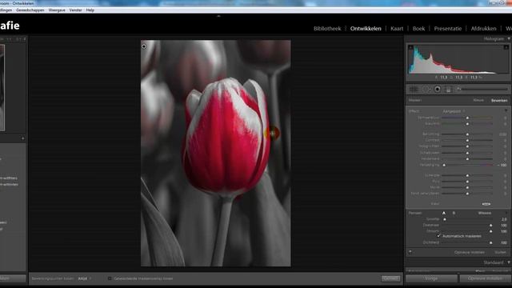512x288 pixels.
Task: Select the adjustment brush tool
Action: (x=482, y=89)
